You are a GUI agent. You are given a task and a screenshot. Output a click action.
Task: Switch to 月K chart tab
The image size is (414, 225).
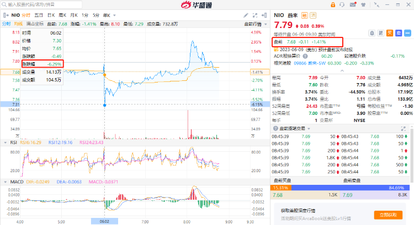(x=74, y=15)
